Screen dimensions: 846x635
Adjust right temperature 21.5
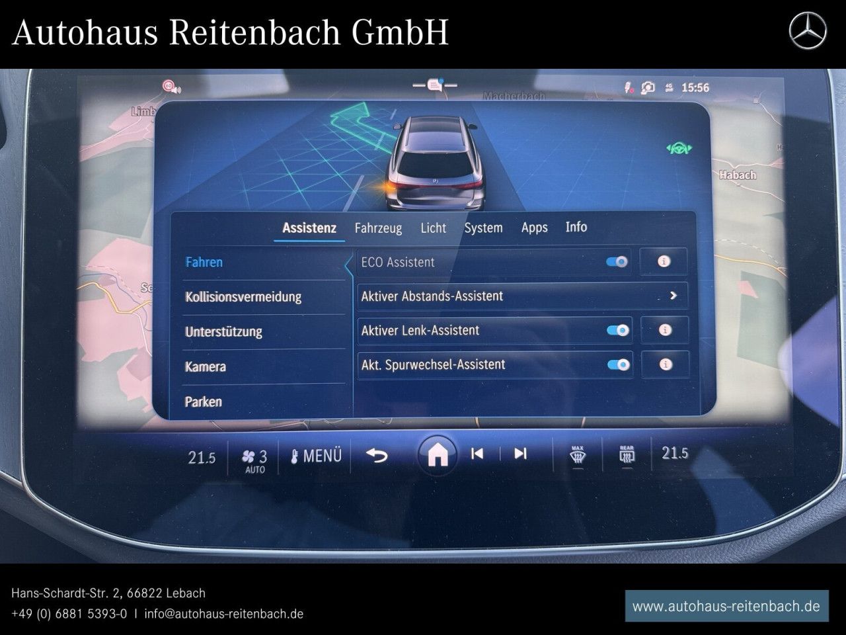675,453
